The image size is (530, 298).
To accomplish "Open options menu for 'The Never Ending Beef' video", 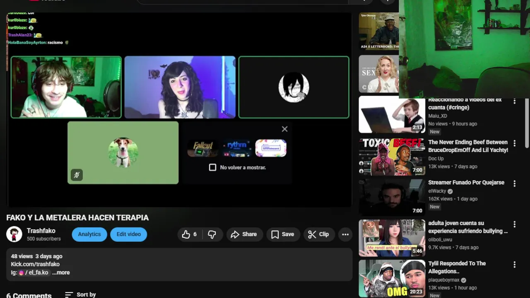I will coord(514,143).
